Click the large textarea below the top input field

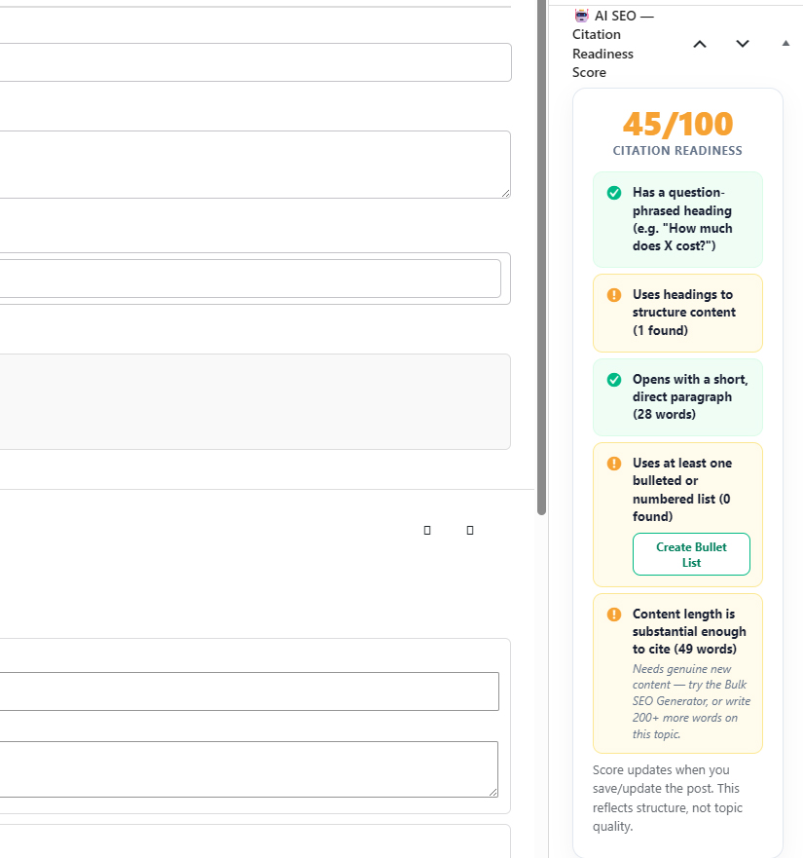coord(255,165)
